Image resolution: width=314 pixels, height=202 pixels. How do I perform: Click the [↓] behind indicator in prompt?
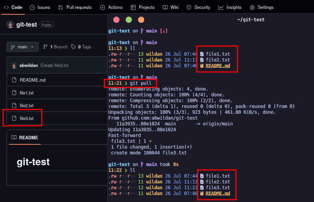(x=164, y=31)
